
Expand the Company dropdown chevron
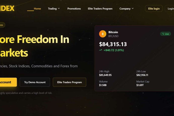coord(133,8)
